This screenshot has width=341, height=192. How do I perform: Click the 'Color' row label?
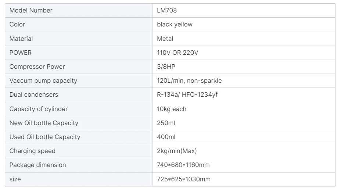pyautogui.click(x=17, y=25)
